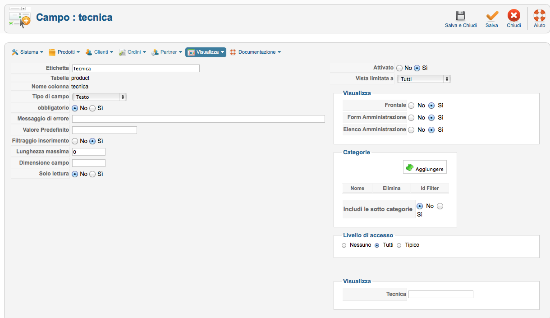Click the Clienti people icon
550x318 pixels.
tap(89, 52)
